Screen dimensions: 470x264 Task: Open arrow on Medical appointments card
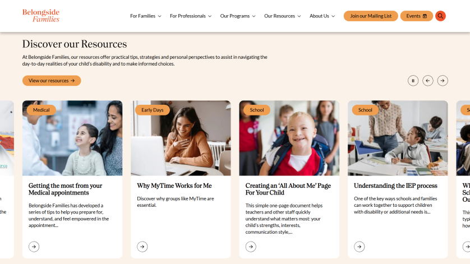tap(34, 247)
